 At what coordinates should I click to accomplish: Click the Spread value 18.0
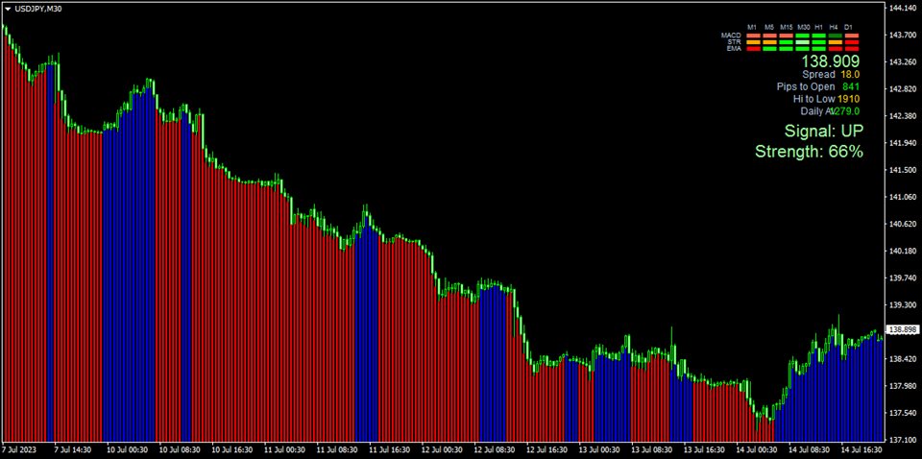coord(850,74)
